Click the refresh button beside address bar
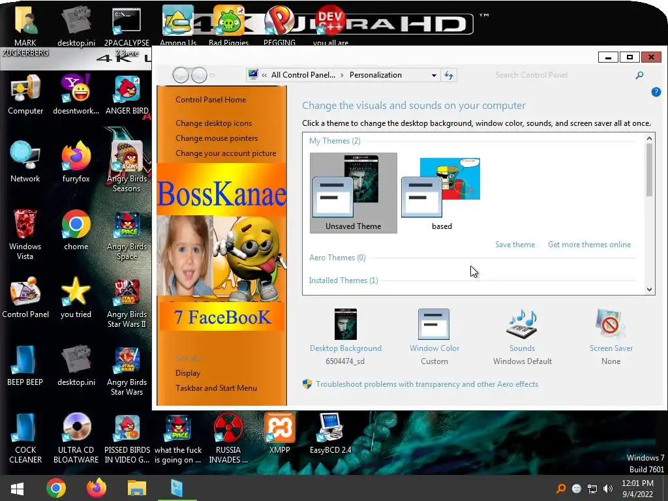 (449, 76)
